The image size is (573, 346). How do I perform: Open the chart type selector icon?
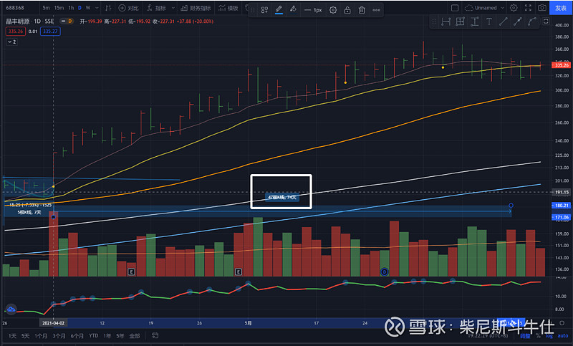pos(108,8)
